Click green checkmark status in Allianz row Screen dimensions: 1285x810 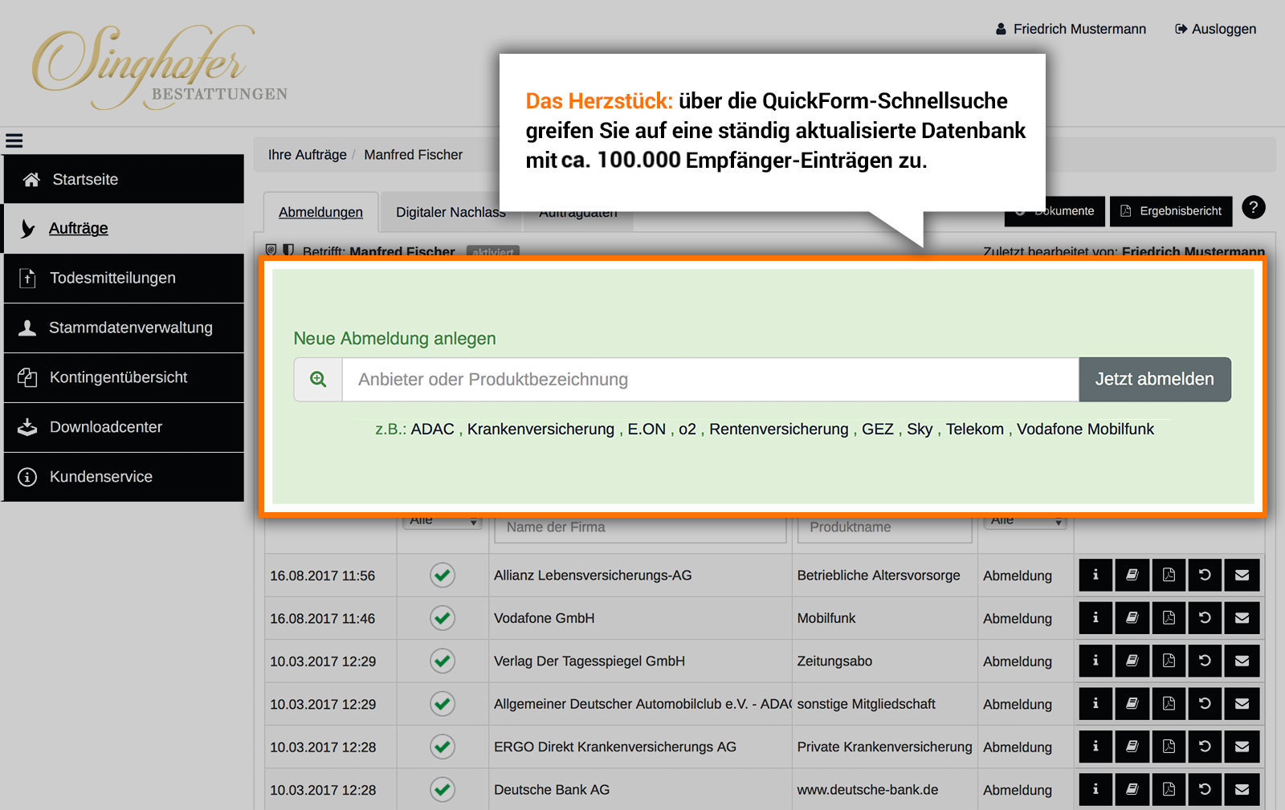coord(443,575)
